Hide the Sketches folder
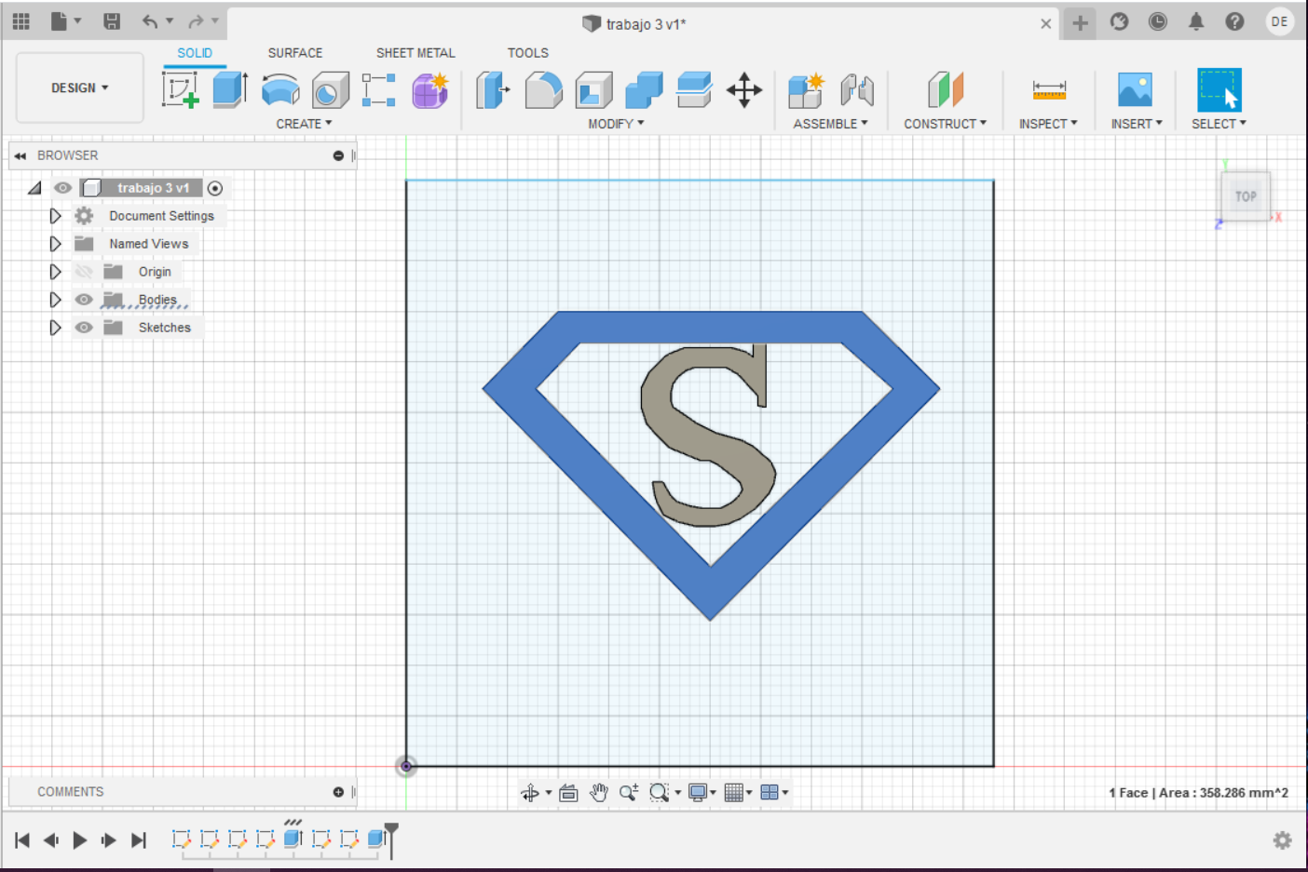Viewport: 1308px width, 872px height. pos(84,328)
